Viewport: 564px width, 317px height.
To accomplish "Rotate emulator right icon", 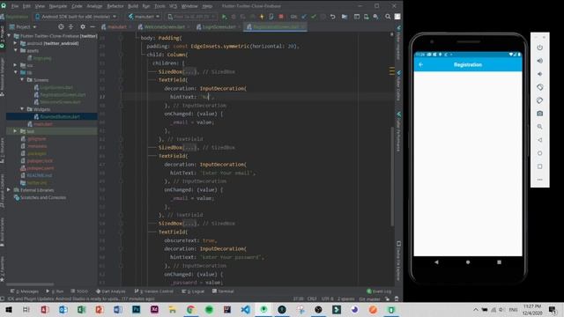I will [539, 100].
